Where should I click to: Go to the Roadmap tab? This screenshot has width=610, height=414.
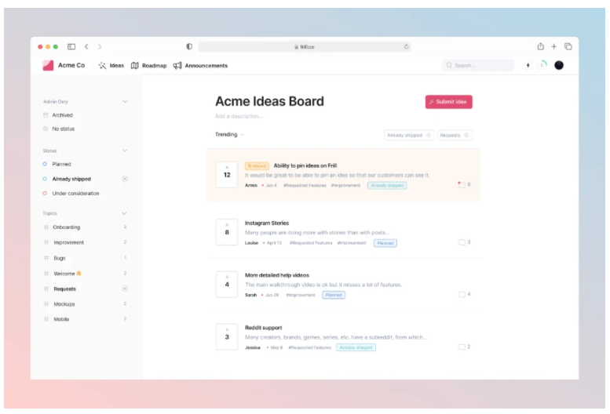tap(149, 66)
